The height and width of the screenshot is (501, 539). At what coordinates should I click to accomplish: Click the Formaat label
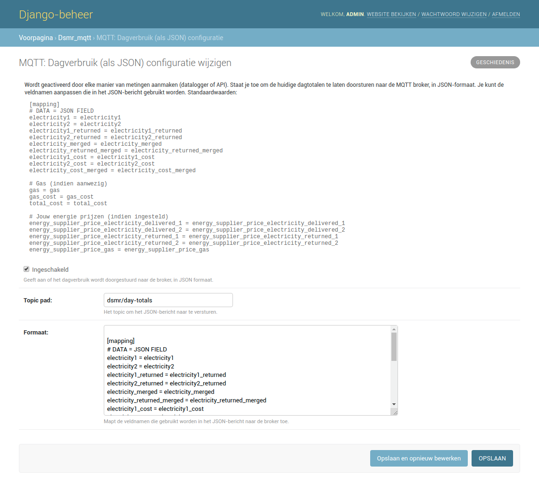[36, 333]
